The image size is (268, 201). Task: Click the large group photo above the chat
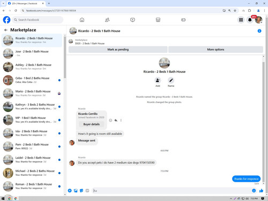(x=164, y=63)
